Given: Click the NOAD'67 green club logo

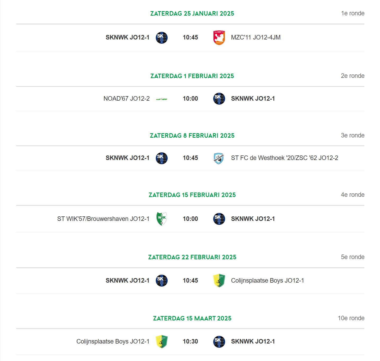Looking at the screenshot, I should pos(162,99).
